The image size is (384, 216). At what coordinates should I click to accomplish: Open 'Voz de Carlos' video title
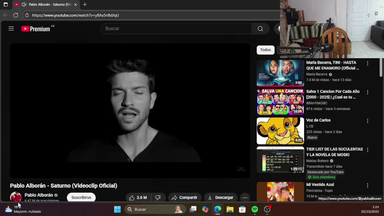tap(318, 120)
